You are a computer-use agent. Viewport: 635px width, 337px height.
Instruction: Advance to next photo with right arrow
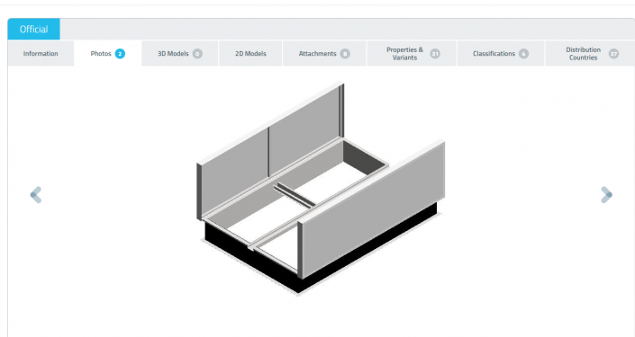click(x=606, y=195)
